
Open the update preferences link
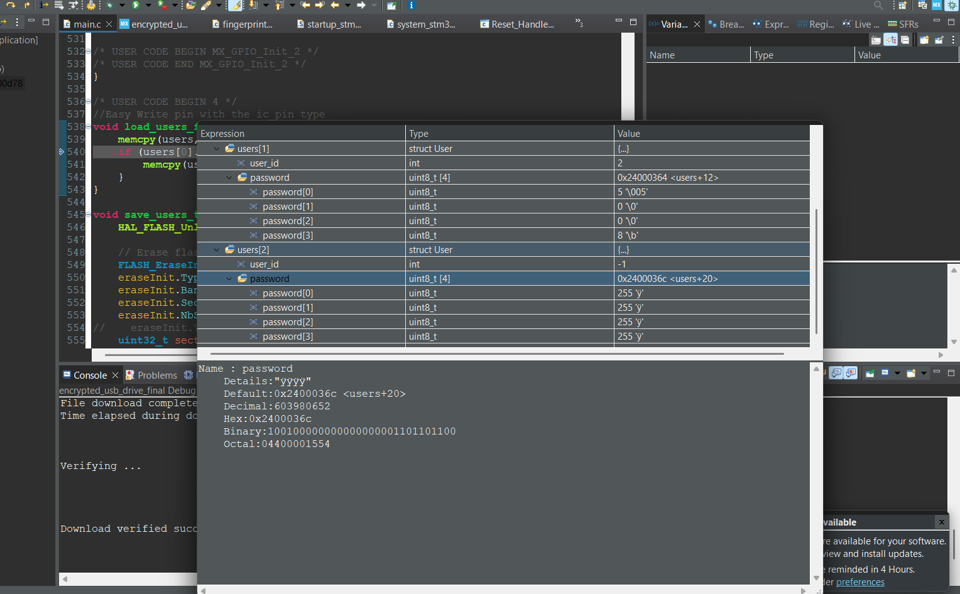tap(860, 582)
